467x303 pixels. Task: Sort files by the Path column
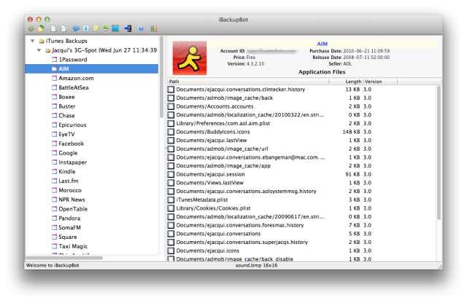click(x=248, y=82)
